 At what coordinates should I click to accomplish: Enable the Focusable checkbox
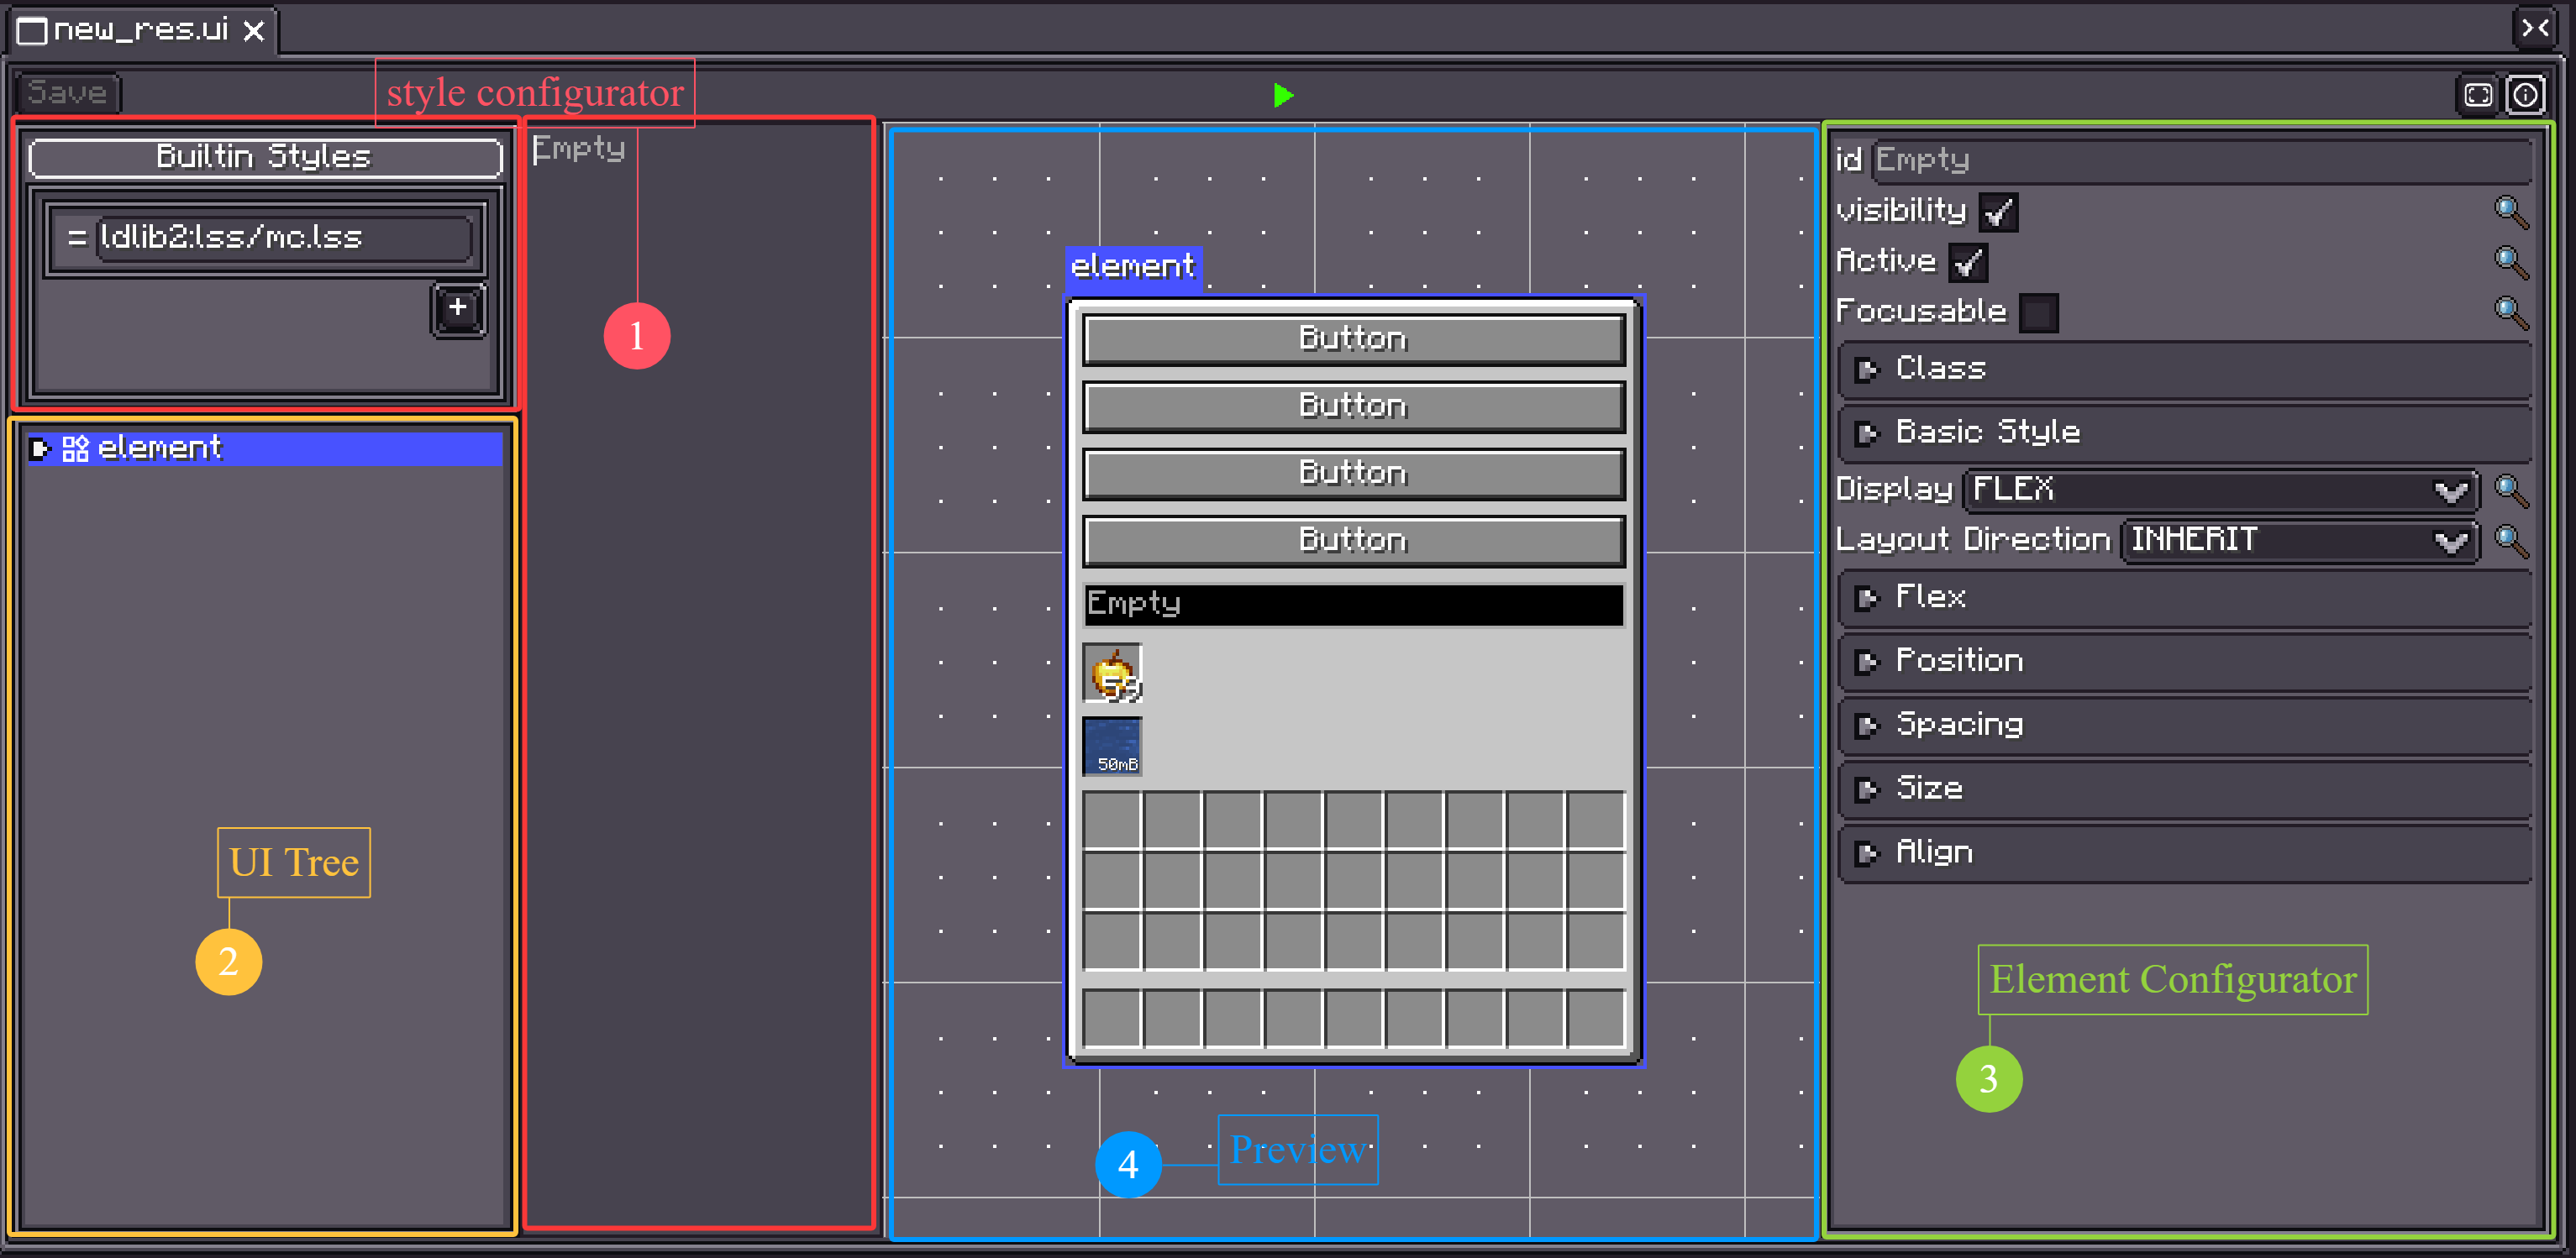click(x=2038, y=312)
